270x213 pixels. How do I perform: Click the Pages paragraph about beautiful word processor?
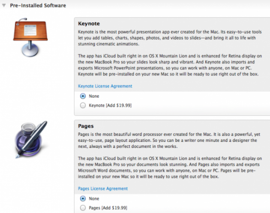pyautogui.click(x=169, y=140)
